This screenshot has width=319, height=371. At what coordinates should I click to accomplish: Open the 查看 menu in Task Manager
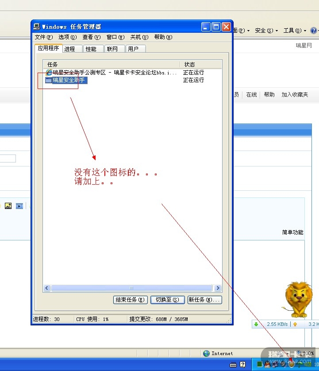[92, 37]
